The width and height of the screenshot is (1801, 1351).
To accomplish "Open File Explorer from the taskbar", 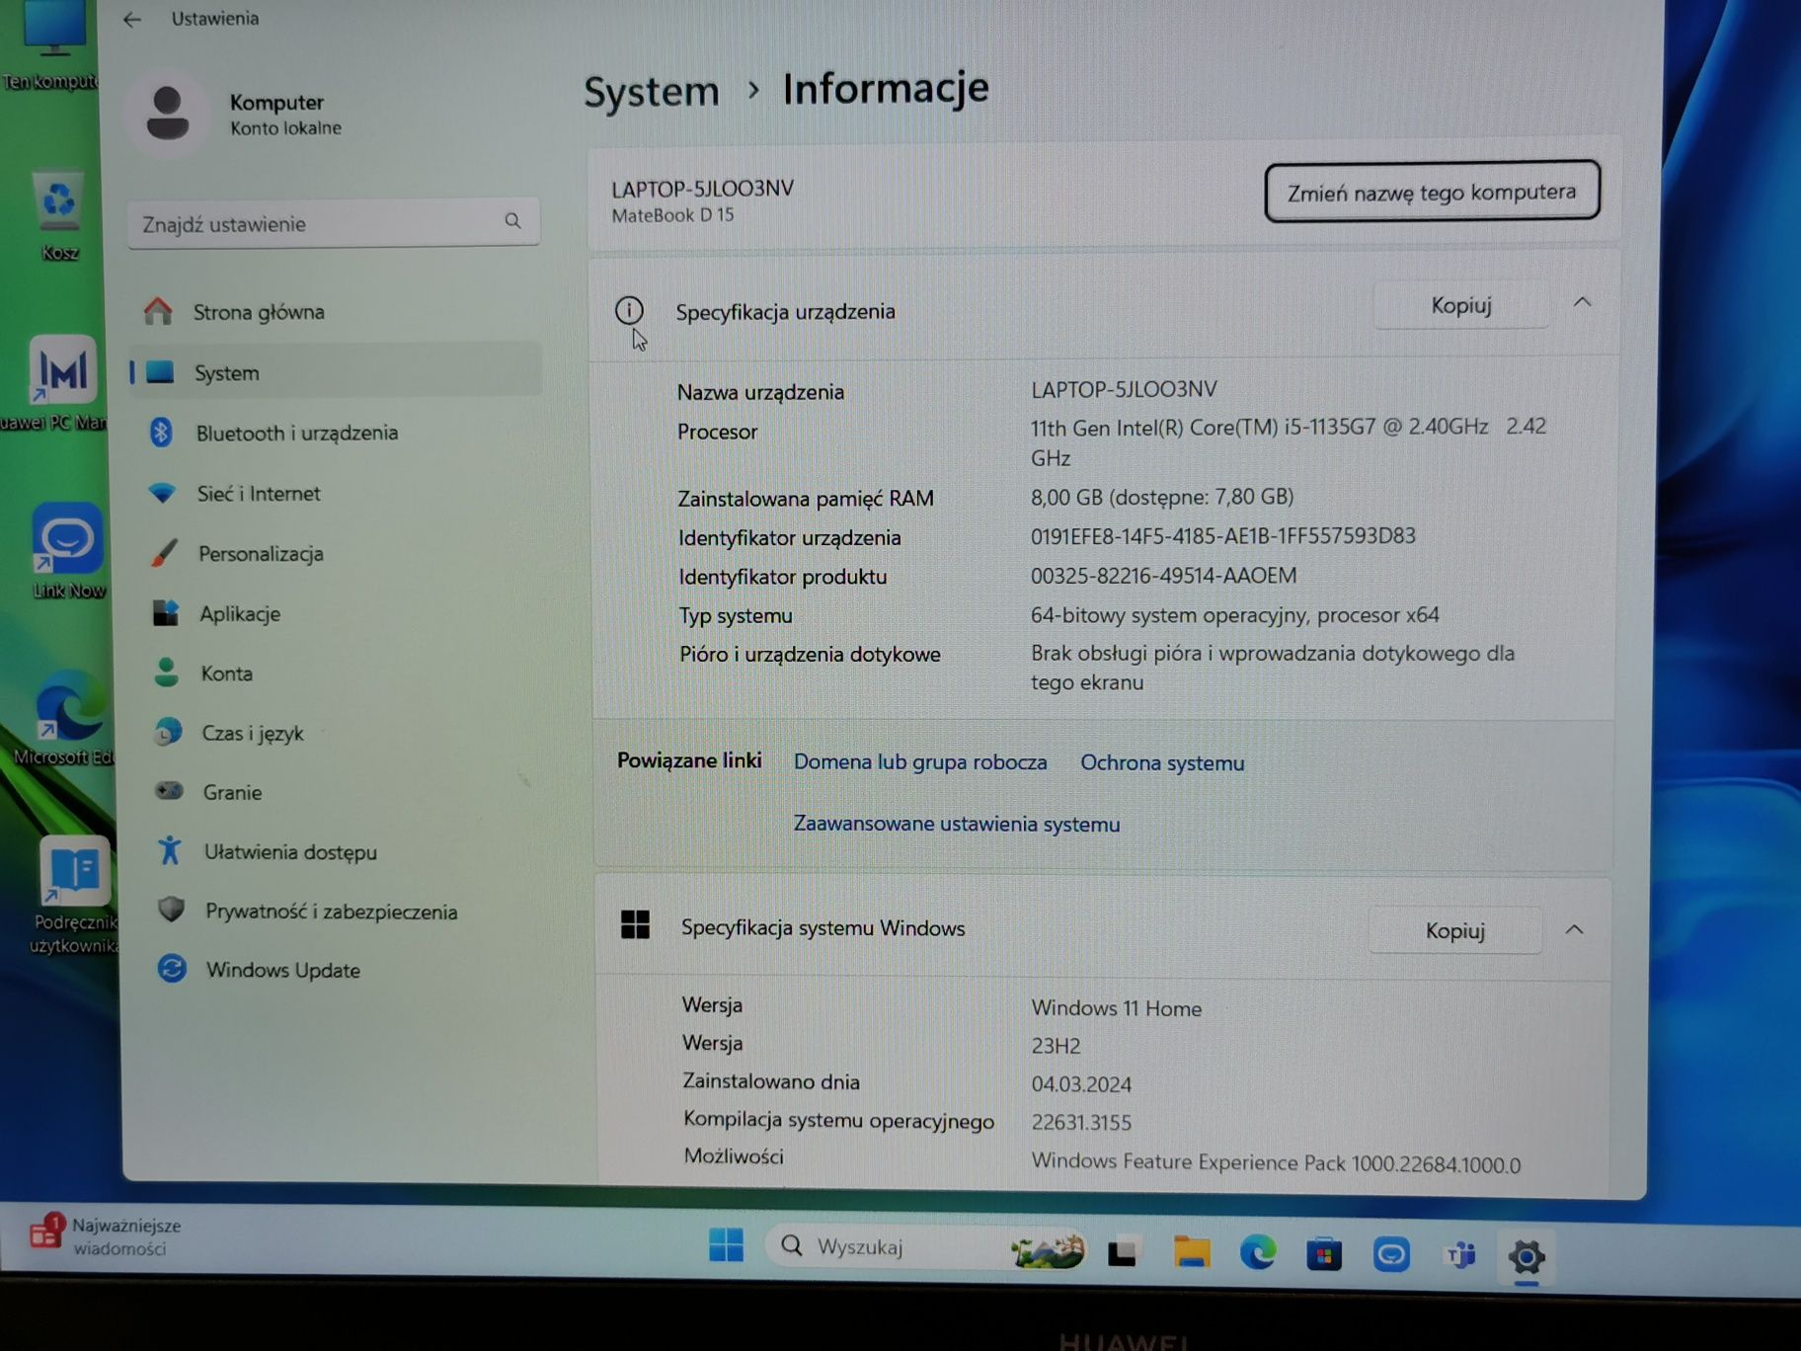I will (1192, 1252).
